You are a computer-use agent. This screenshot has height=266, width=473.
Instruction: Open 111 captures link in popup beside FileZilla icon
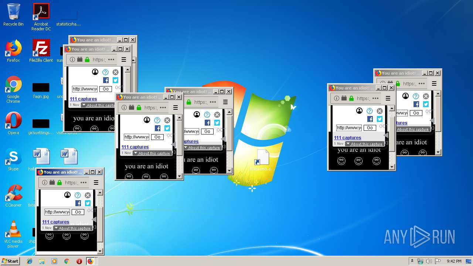[x=84, y=99]
